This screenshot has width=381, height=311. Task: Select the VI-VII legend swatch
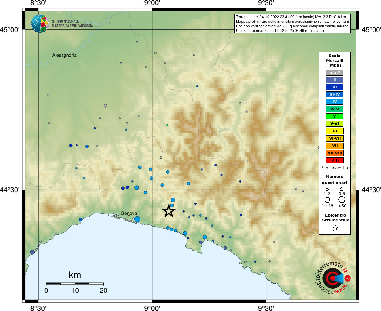click(335, 138)
